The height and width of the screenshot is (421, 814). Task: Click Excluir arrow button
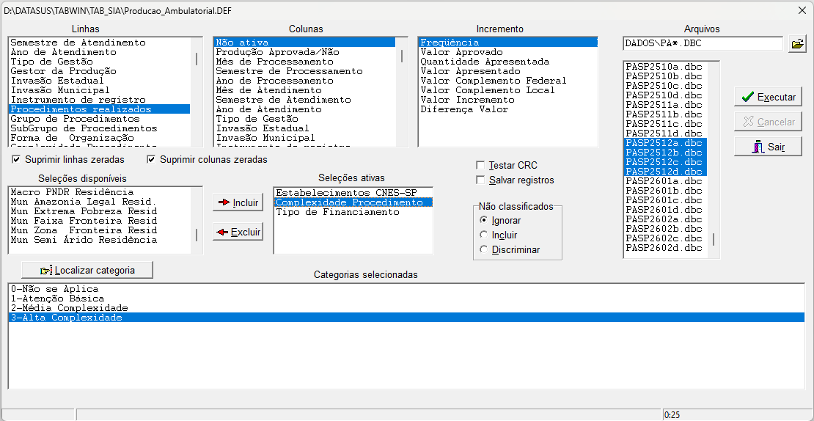pyautogui.click(x=238, y=232)
